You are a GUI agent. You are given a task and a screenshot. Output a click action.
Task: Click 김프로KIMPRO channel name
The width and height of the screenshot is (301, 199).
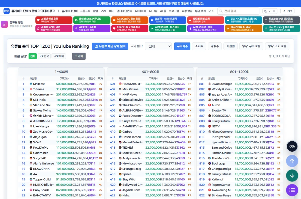(42, 121)
